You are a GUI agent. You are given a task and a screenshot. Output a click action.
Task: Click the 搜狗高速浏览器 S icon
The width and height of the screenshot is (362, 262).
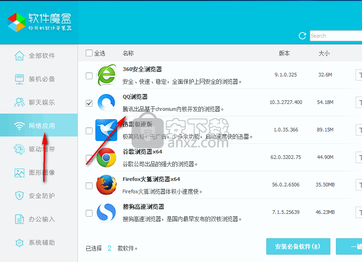(x=106, y=213)
